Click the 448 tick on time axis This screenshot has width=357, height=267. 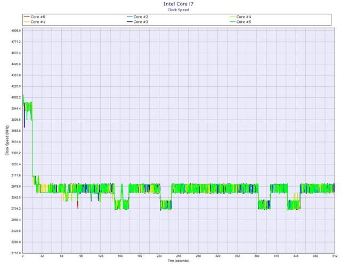[296, 256]
